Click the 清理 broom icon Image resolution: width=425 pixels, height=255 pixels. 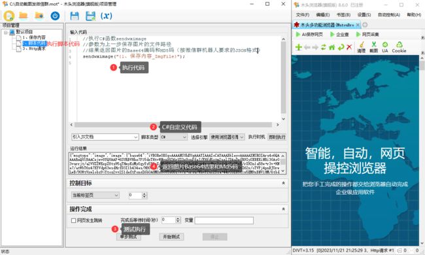[x=362, y=47]
